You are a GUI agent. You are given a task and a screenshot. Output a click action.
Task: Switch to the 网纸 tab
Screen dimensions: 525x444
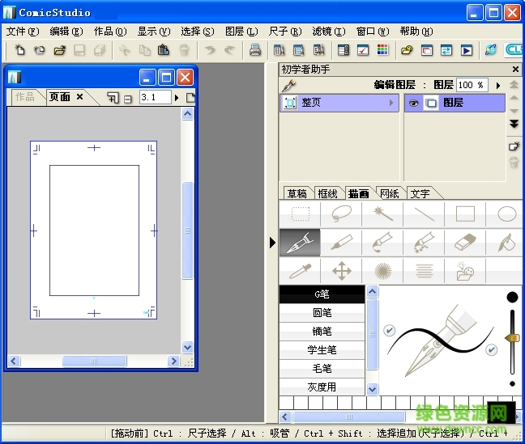(389, 193)
